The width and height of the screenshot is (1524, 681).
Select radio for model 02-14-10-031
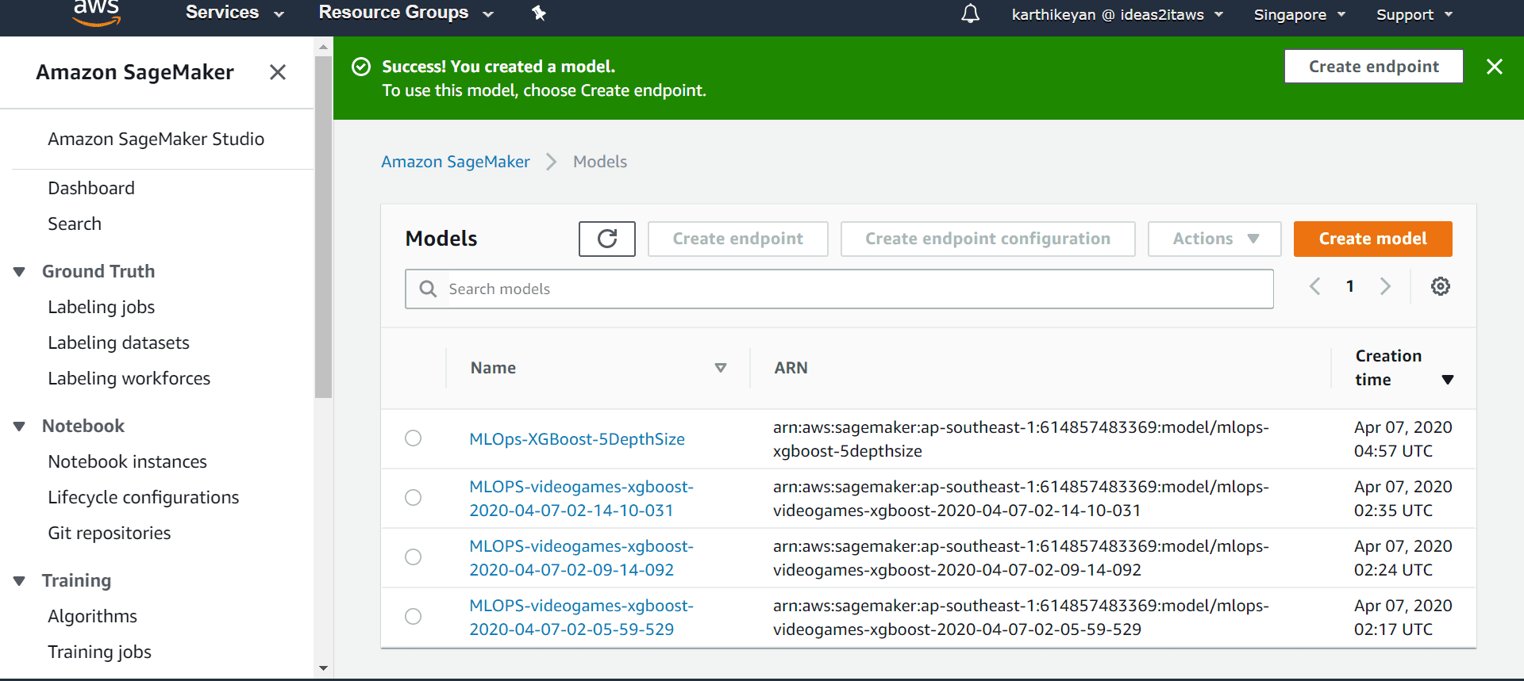(414, 498)
